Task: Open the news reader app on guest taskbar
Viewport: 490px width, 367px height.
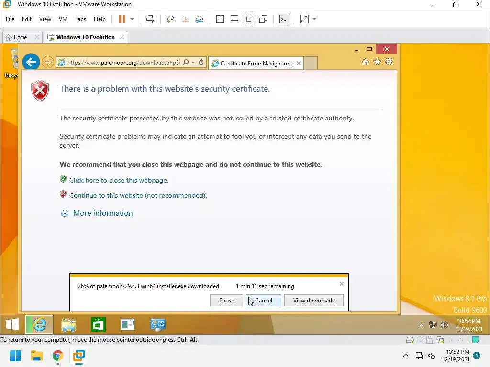Action: tap(128, 324)
